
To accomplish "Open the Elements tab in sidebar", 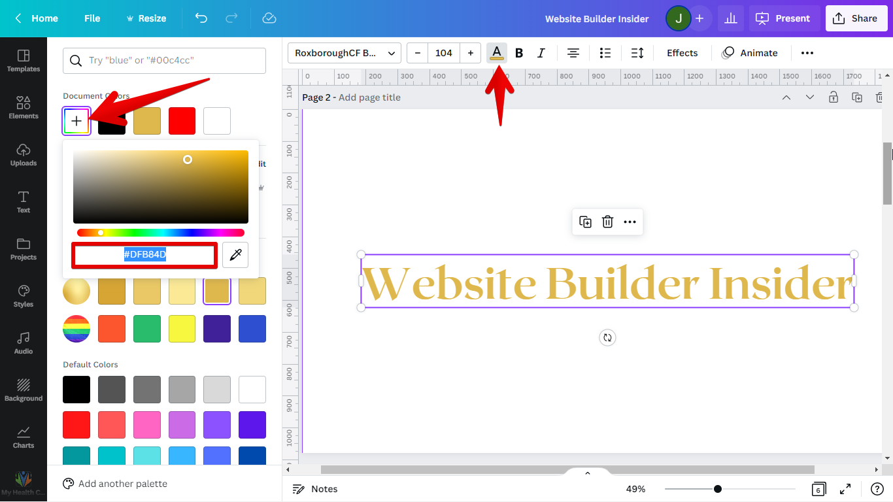I will coord(24,108).
